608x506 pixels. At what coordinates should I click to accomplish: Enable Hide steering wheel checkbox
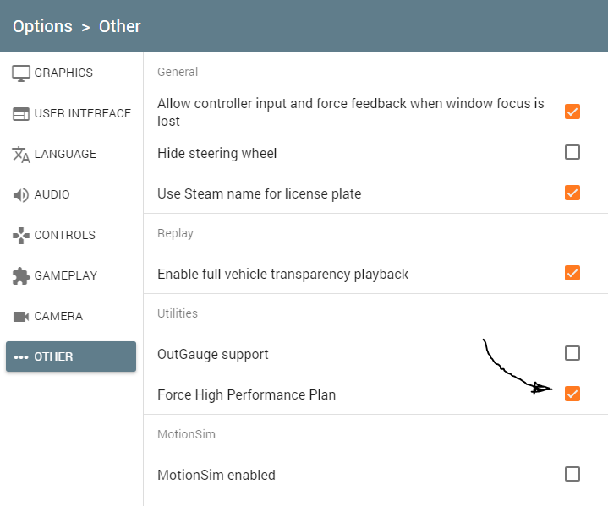click(572, 152)
